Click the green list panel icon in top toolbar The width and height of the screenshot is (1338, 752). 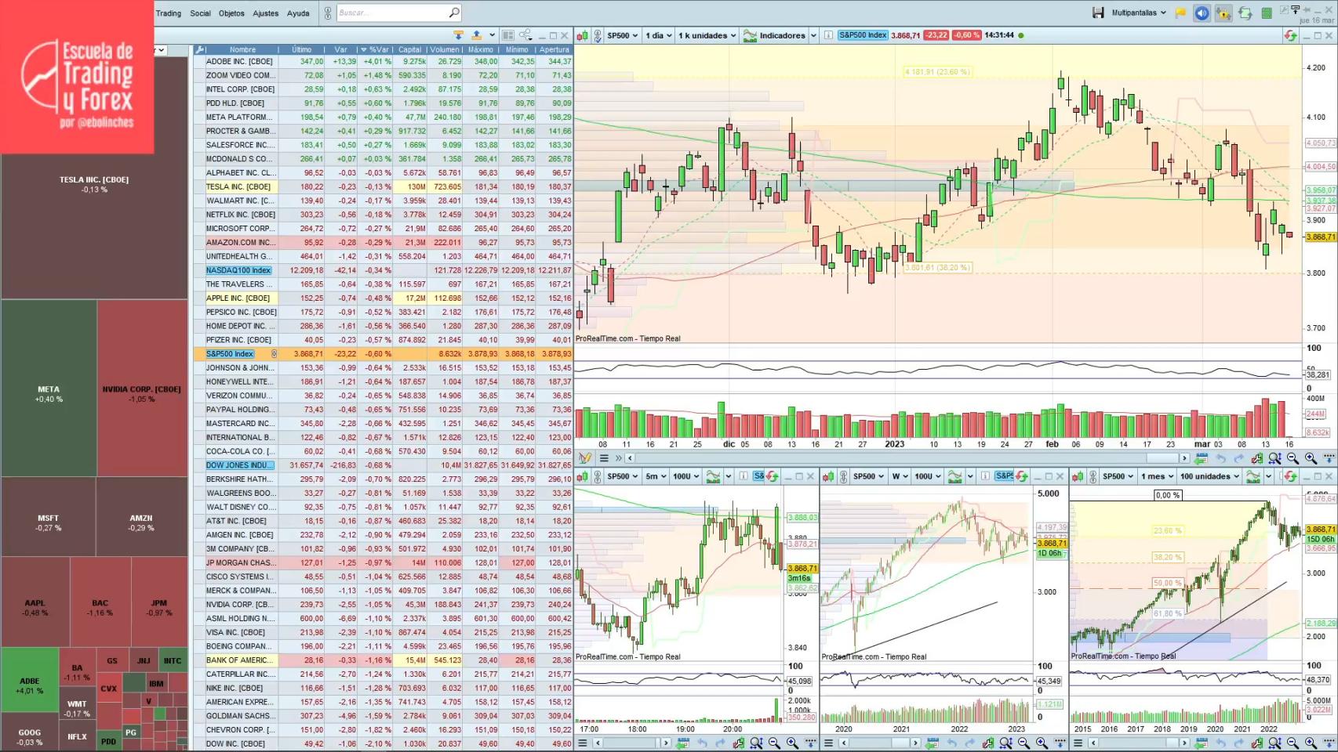click(x=1266, y=13)
